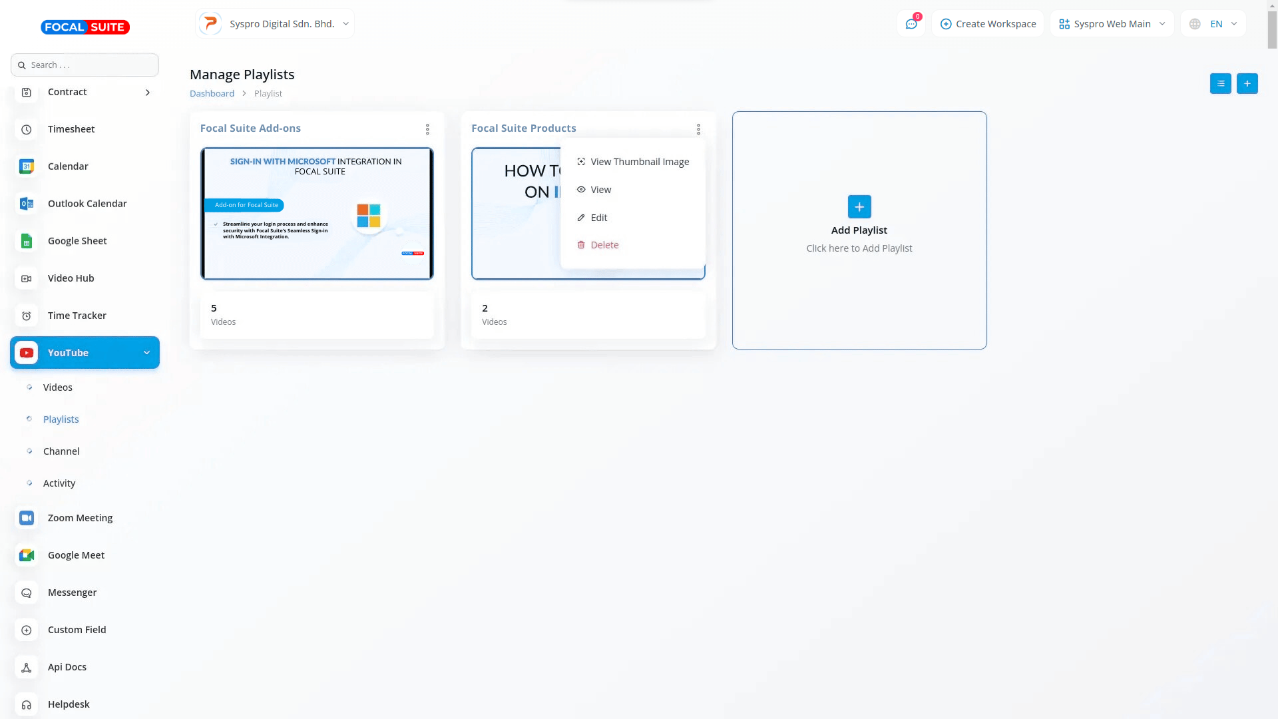Open the Syspro Web Main workspace dropdown
Screen dimensions: 1278x719
coord(1112,24)
